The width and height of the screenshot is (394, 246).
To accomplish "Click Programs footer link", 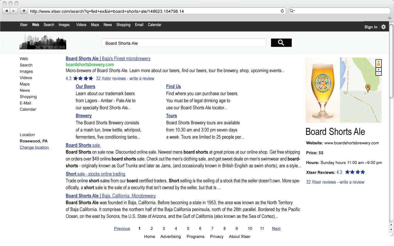I will click(x=195, y=237).
